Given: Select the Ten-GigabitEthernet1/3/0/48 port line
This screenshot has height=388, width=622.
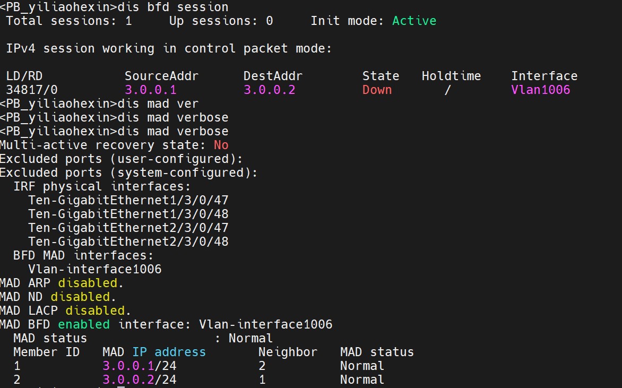Looking at the screenshot, I should (x=128, y=214).
